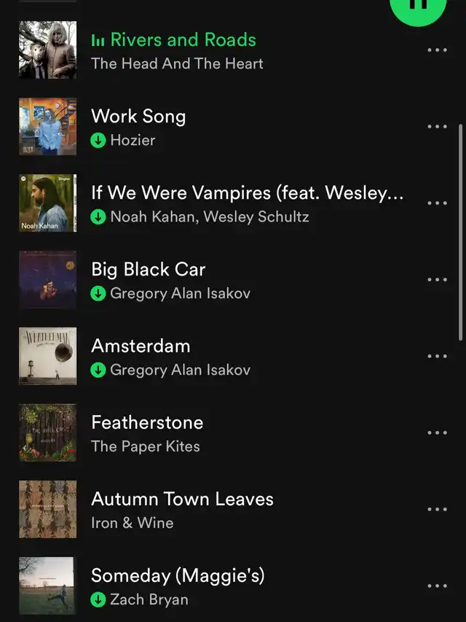Click the Noah Kahan album thumbnail

pos(47,203)
